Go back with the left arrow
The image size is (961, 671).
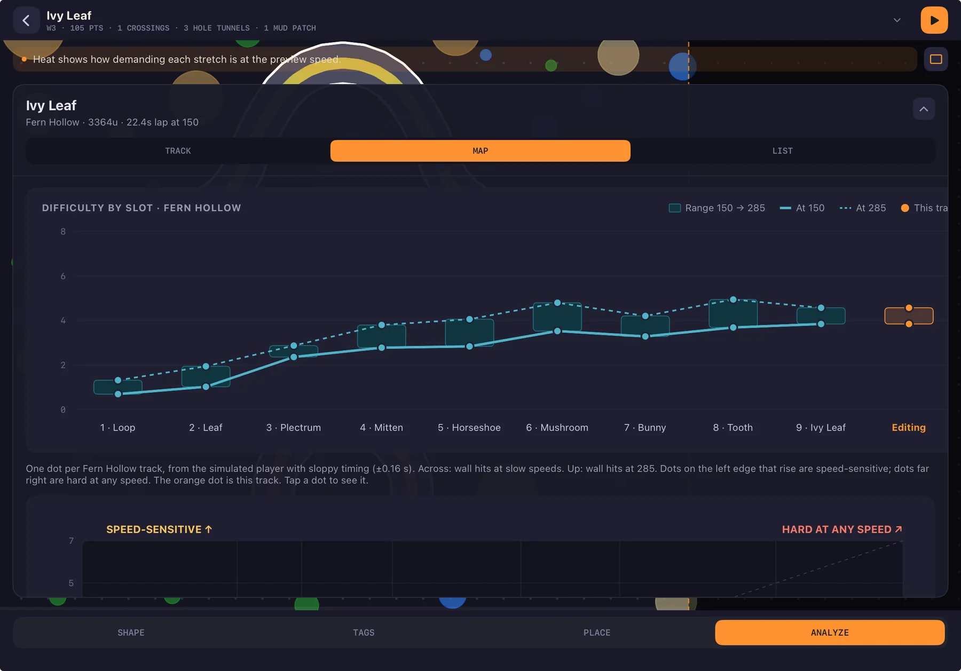[x=26, y=20]
